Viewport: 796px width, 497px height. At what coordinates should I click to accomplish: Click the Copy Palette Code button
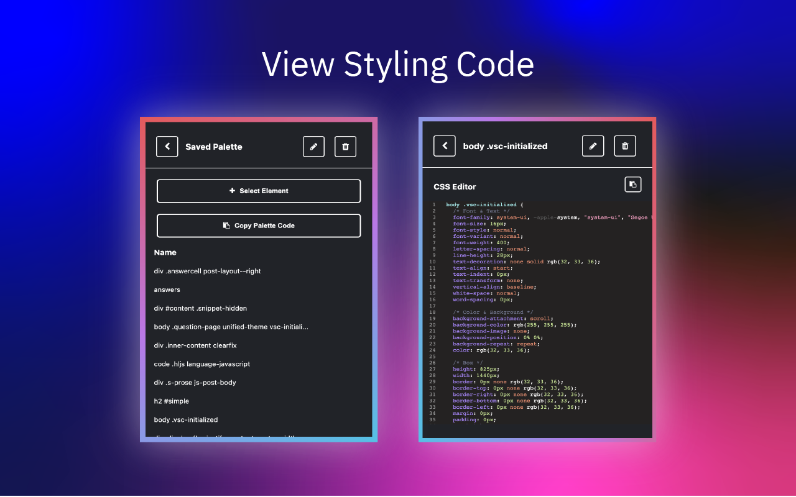259,226
